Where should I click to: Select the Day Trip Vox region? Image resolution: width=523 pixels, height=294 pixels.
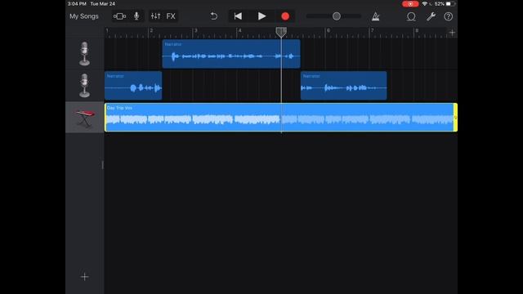pos(281,118)
